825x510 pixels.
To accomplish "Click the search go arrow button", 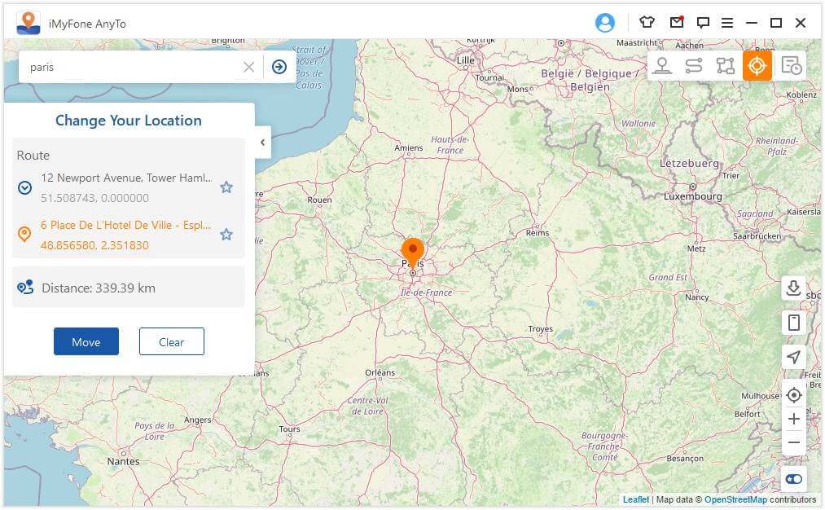I will click(x=279, y=67).
